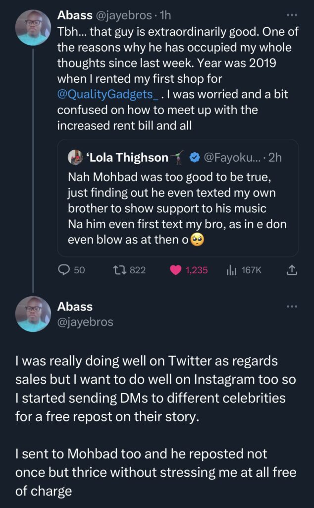Click Abass profile picture in the top tweet
The image size is (314, 508).
tap(33, 27)
